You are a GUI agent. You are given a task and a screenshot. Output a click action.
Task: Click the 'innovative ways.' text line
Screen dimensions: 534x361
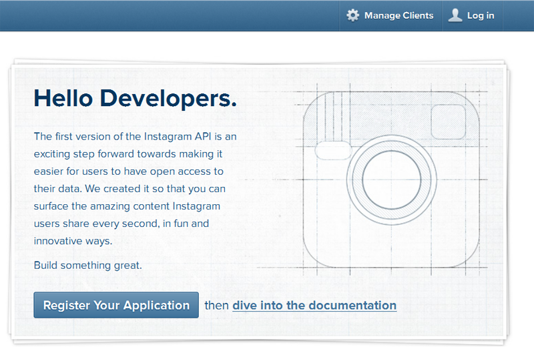pyautogui.click(x=73, y=241)
